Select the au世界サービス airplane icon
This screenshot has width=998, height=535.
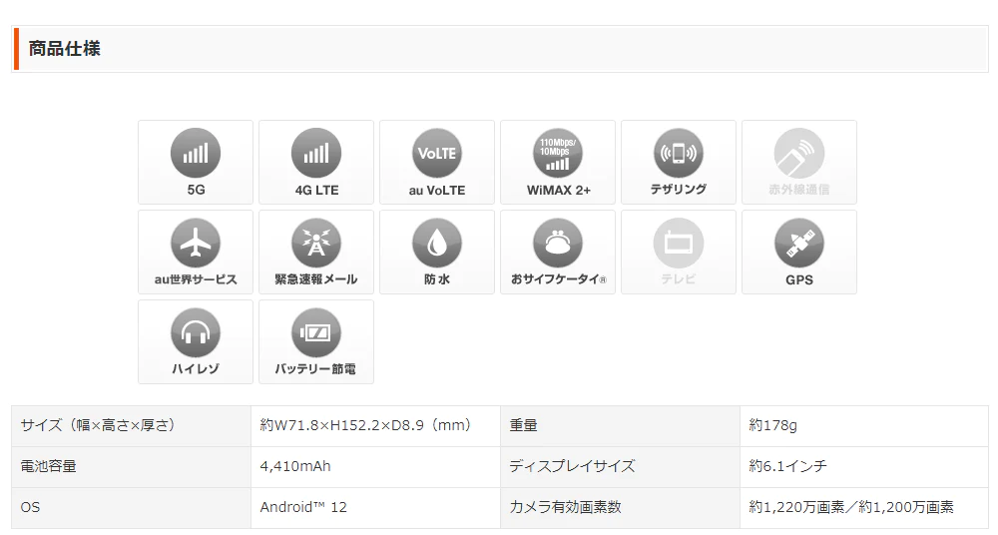[x=196, y=244]
